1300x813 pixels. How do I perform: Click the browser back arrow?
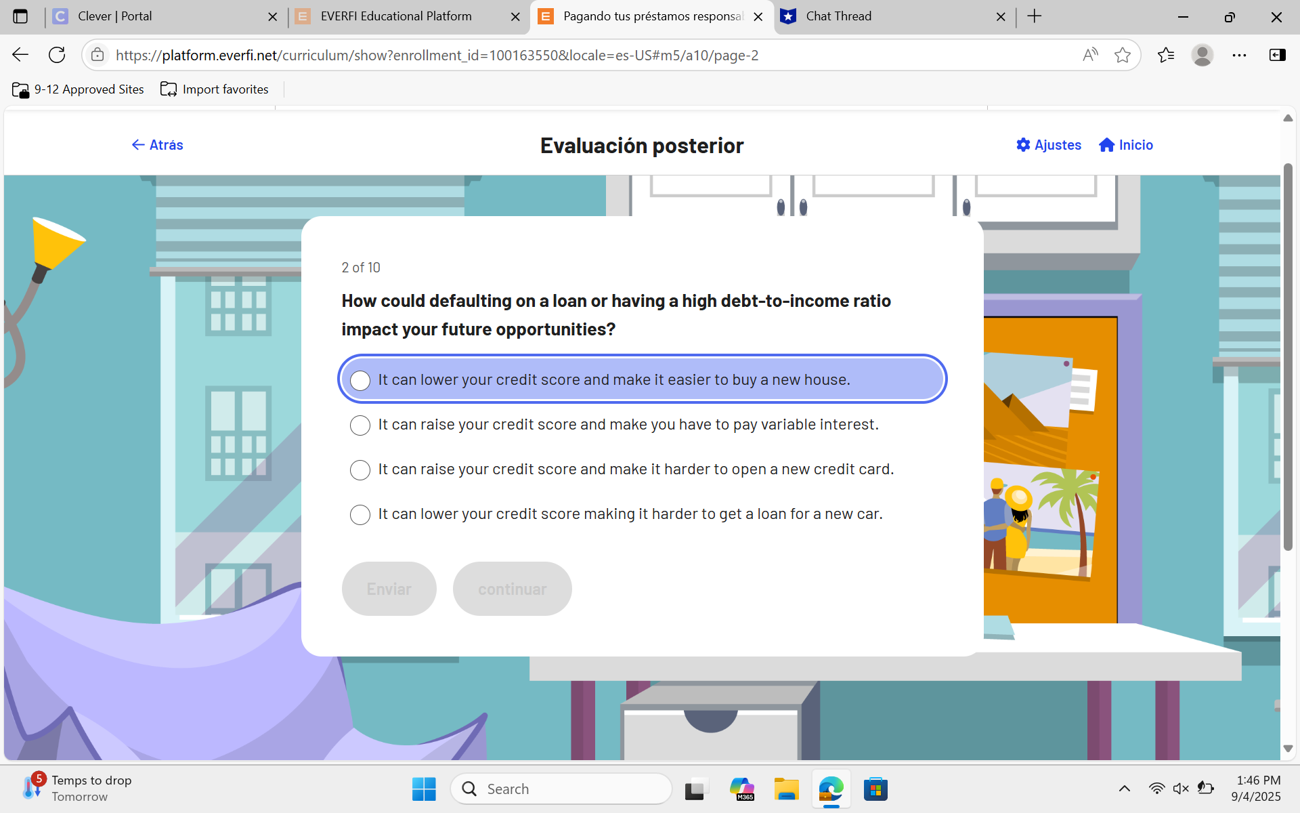(20, 55)
